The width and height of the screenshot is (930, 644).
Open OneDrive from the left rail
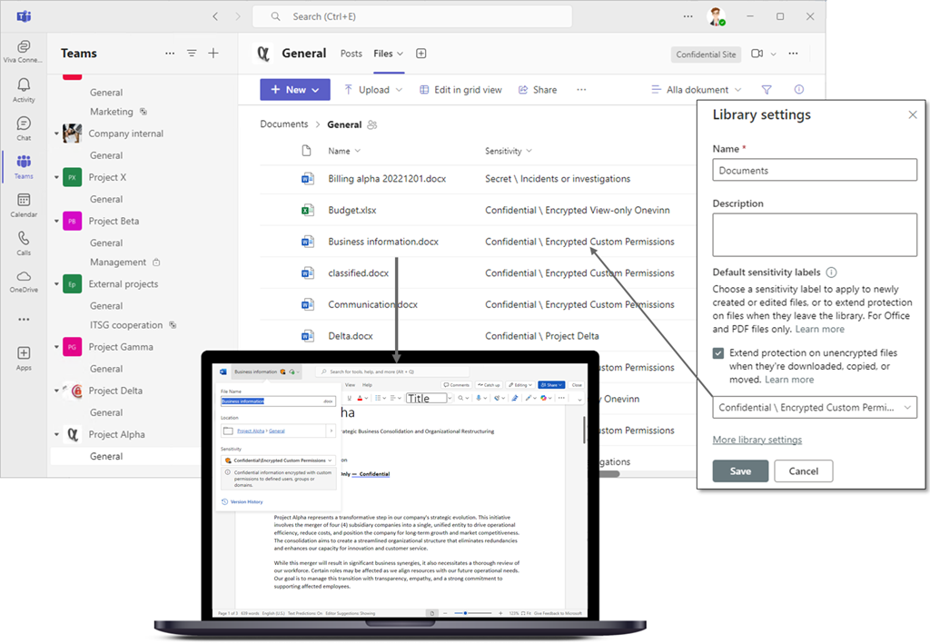24,281
